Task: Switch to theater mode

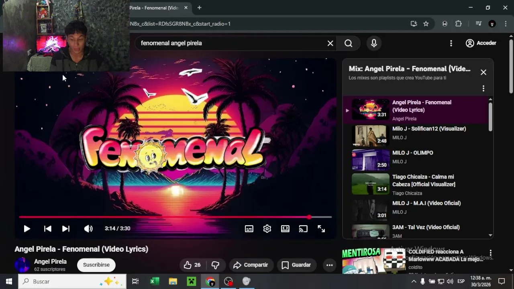Action: [x=285, y=229]
